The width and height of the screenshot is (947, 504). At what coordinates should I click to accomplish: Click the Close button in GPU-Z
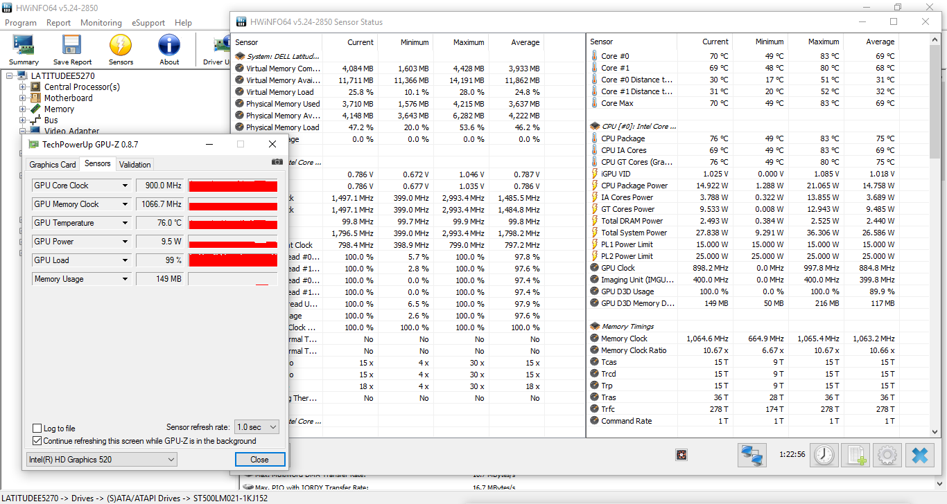coord(260,460)
